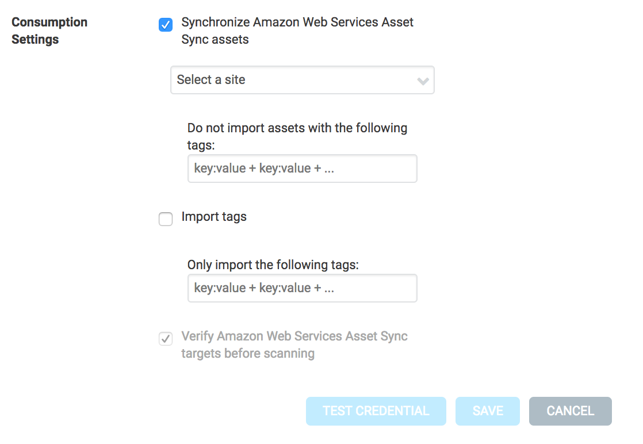Expand the site selection combo box
643x444 pixels.
coord(302,80)
